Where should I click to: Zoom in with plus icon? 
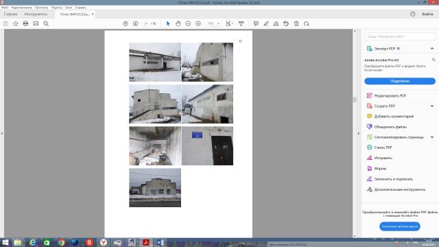pyautogui.click(x=198, y=23)
